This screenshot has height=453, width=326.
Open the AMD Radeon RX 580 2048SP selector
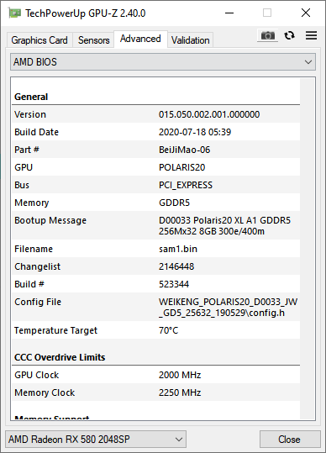(x=96, y=440)
